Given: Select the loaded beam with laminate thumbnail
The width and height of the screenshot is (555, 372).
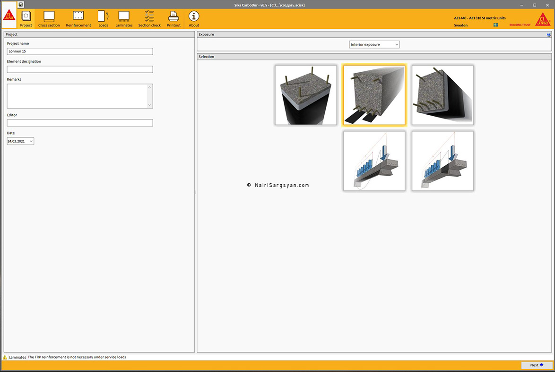Looking at the screenshot, I should tap(374, 161).
